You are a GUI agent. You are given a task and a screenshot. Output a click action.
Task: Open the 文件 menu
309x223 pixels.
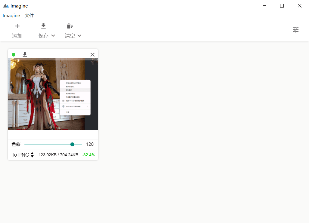tap(29, 16)
